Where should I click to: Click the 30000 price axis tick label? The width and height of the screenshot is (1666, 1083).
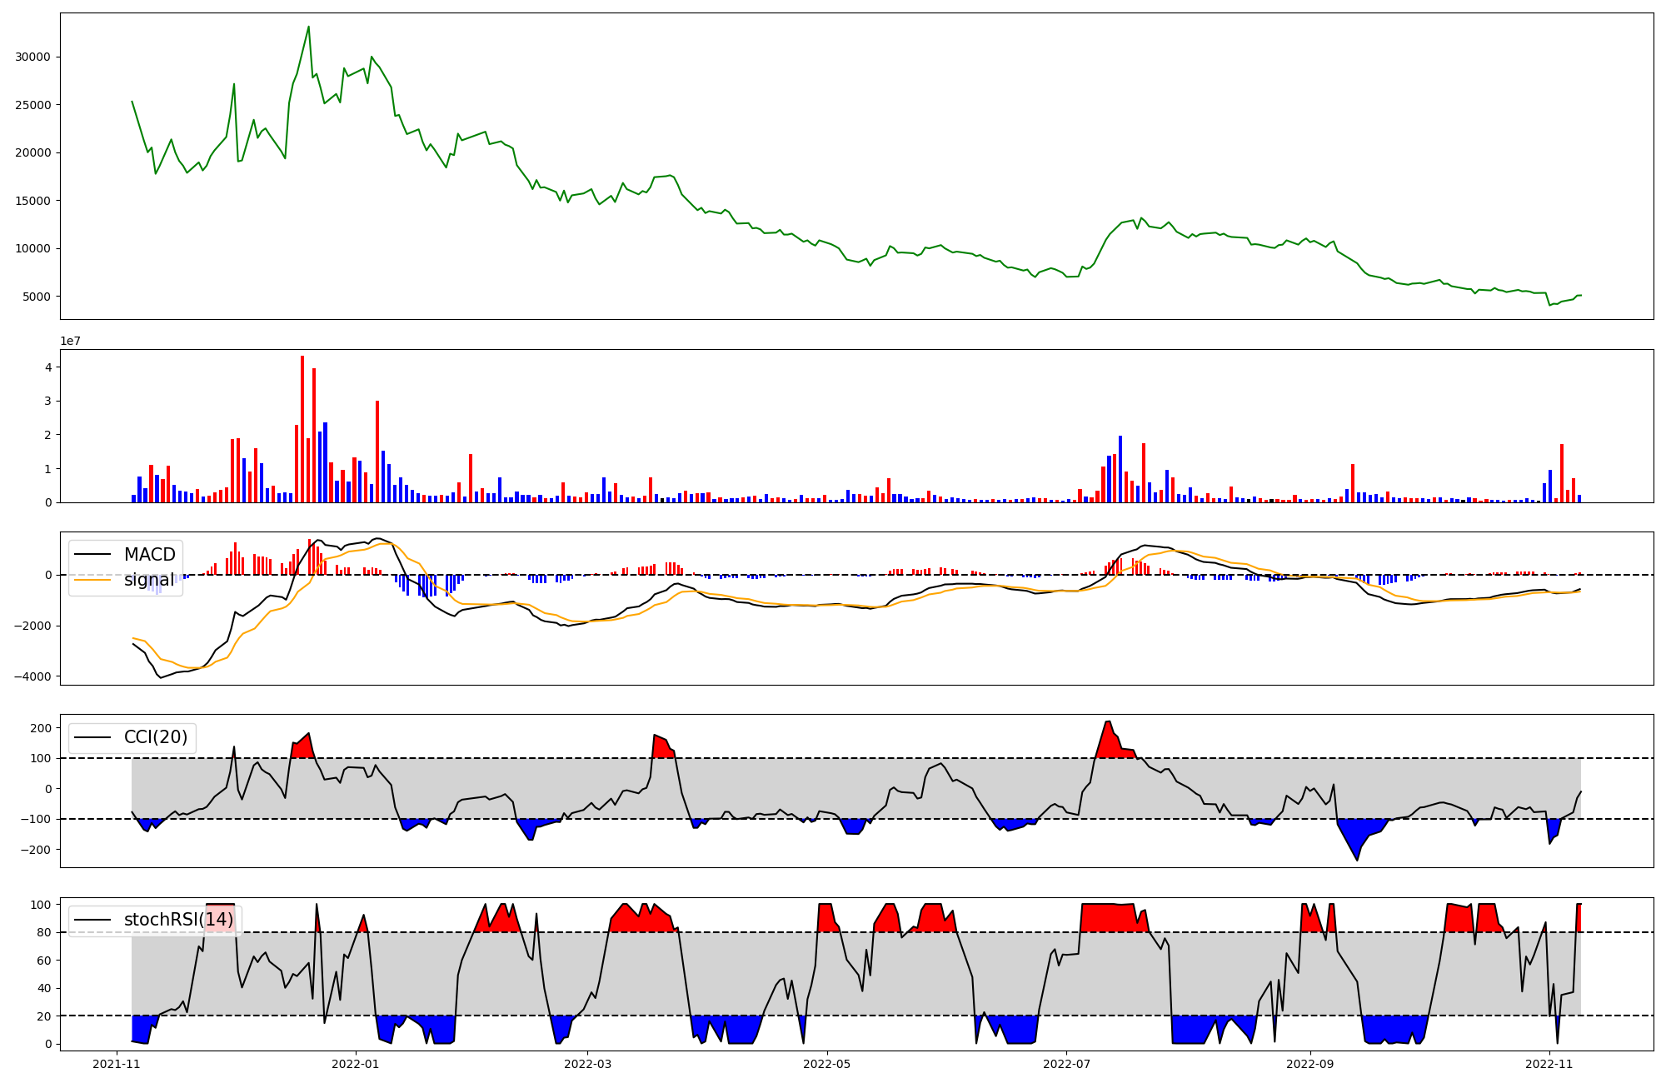[33, 57]
